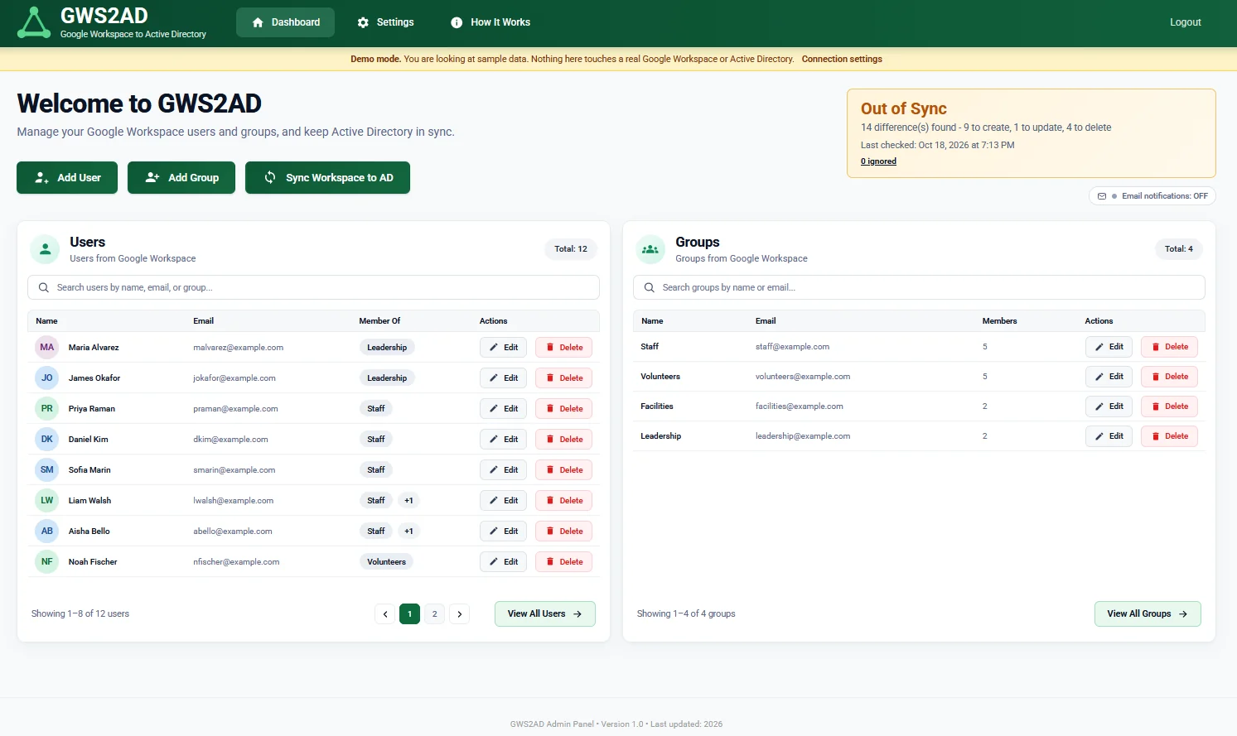Edit user James Okafor
Image resolution: width=1237 pixels, height=736 pixels.
(x=503, y=378)
